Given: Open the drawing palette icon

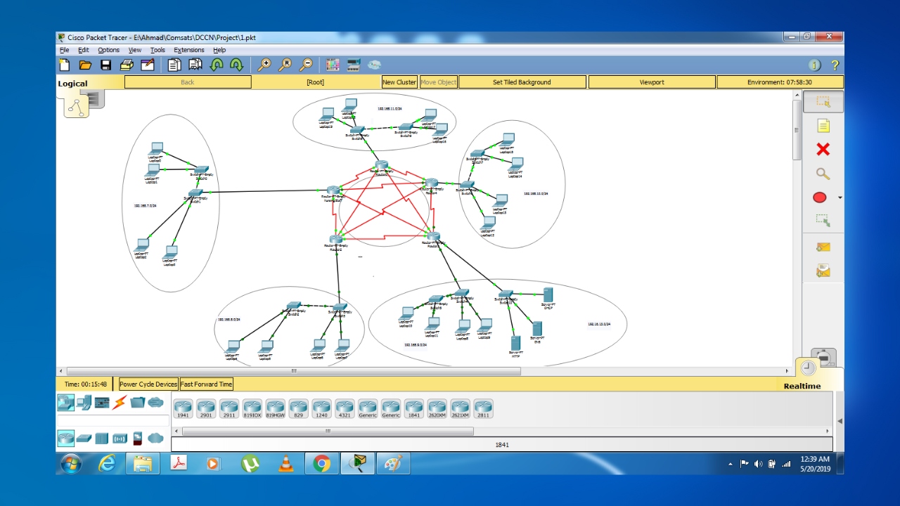Looking at the screenshot, I should coord(333,65).
